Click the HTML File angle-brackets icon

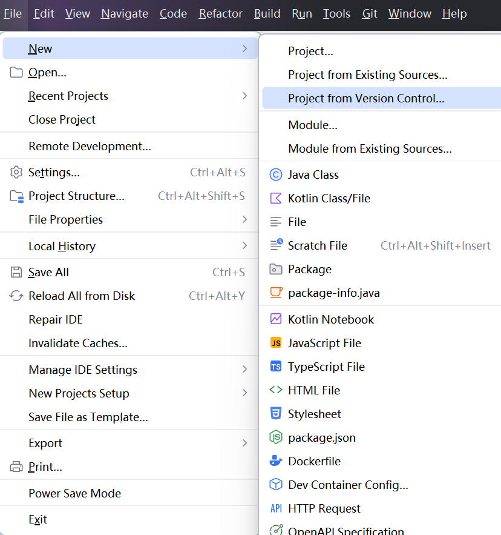pyautogui.click(x=276, y=390)
